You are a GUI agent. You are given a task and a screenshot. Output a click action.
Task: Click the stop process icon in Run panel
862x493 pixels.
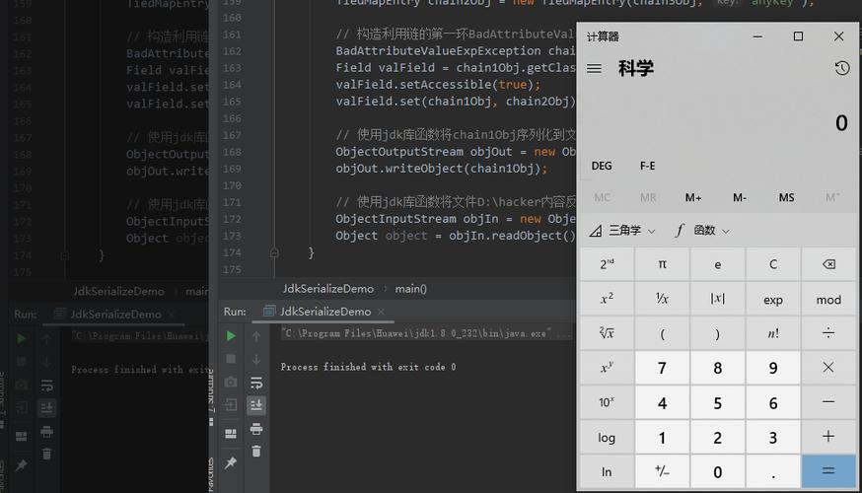pyautogui.click(x=231, y=359)
